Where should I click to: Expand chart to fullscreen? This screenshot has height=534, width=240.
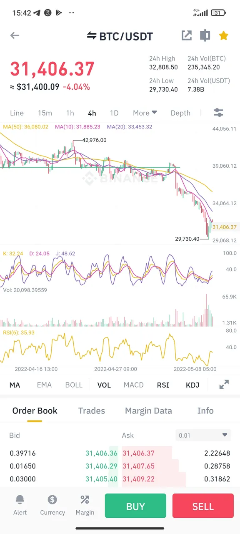pyautogui.click(x=224, y=385)
